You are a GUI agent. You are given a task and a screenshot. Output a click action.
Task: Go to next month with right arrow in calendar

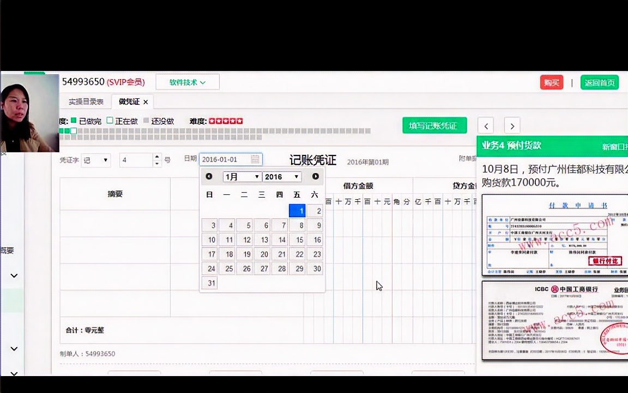[315, 176]
